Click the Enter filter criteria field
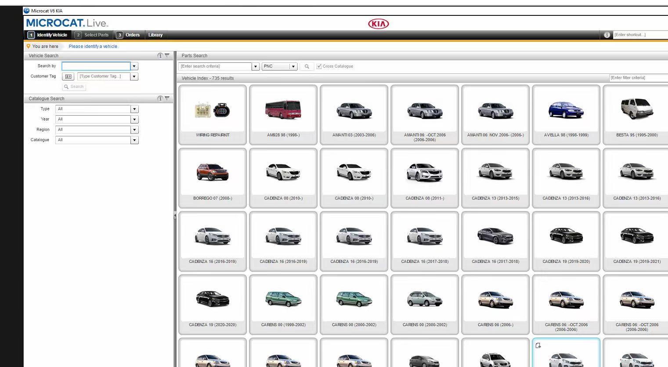 (639, 78)
